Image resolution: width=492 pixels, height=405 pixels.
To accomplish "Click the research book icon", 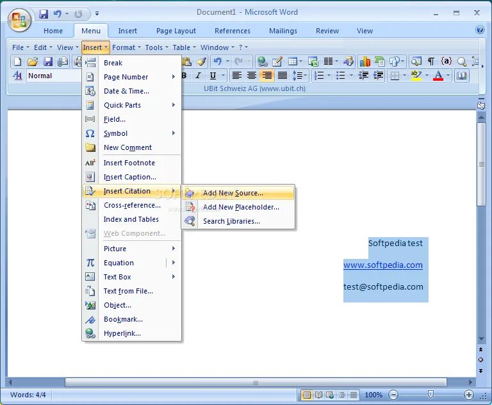I will 416,62.
